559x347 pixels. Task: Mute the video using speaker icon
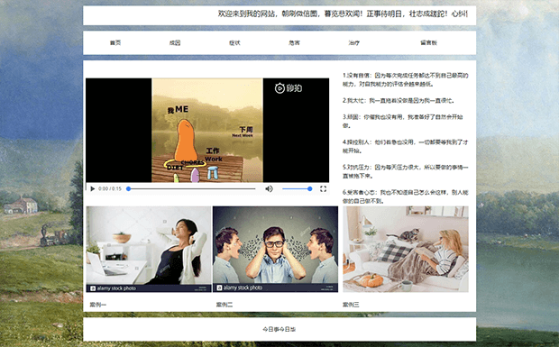point(270,188)
